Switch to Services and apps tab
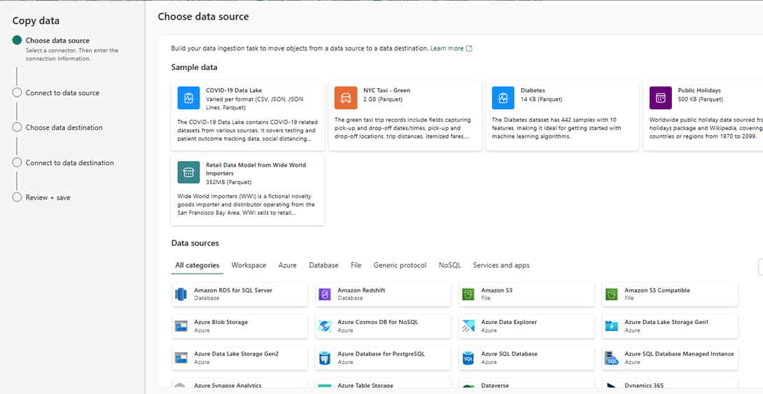 (x=501, y=265)
